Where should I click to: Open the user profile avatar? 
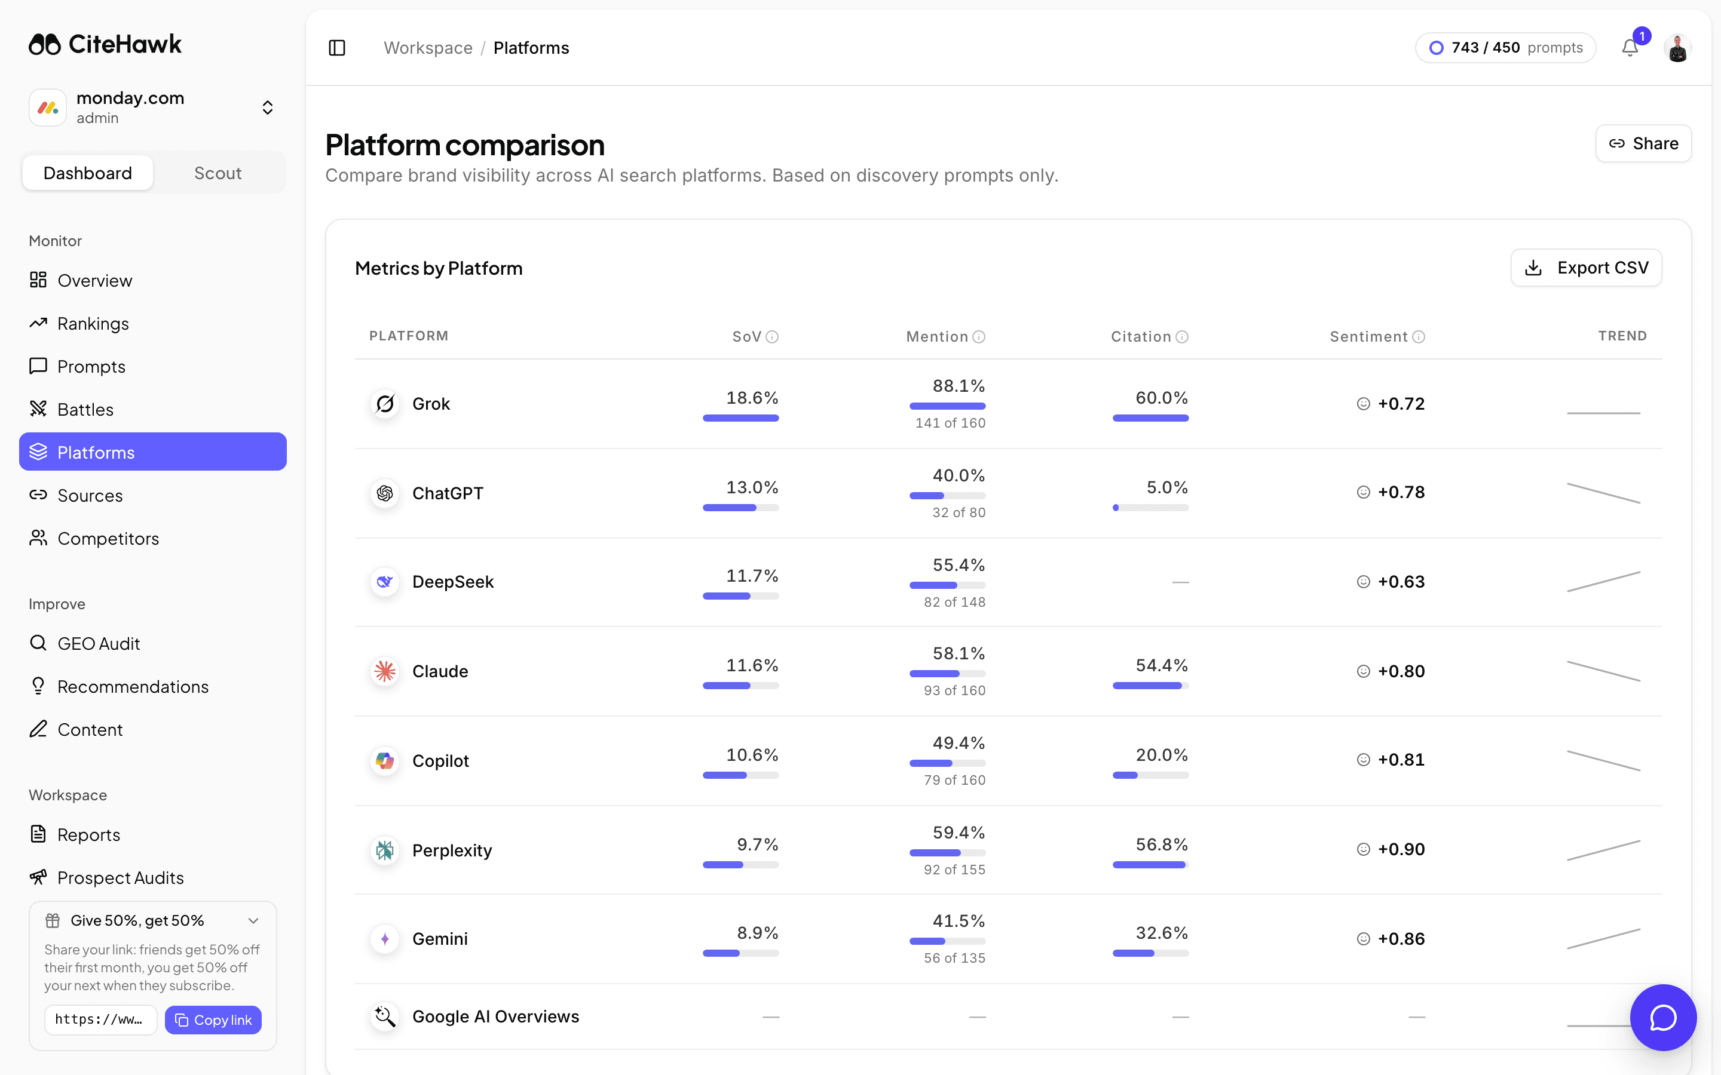point(1677,48)
